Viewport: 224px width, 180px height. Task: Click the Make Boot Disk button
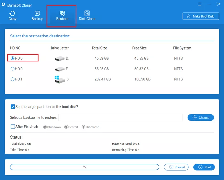[x=201, y=16]
